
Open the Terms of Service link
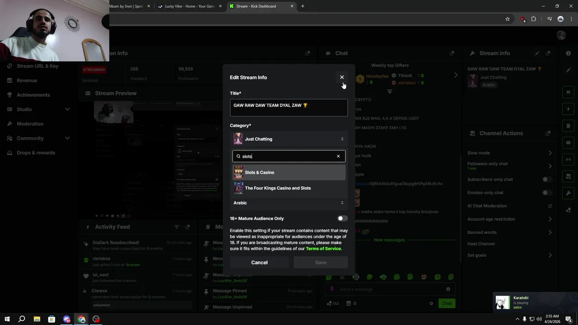point(323,249)
